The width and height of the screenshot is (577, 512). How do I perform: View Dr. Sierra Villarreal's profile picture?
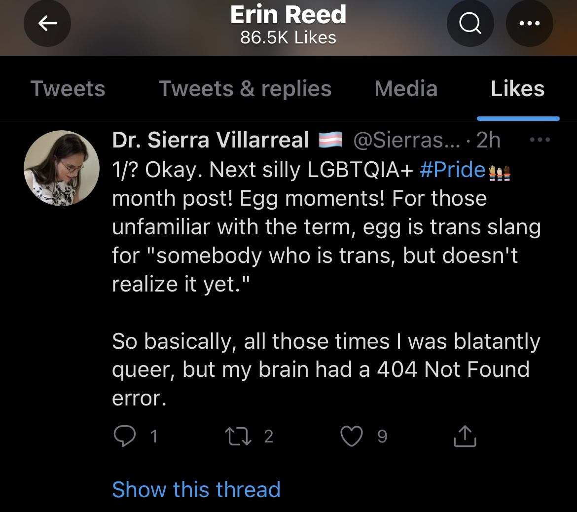point(62,168)
